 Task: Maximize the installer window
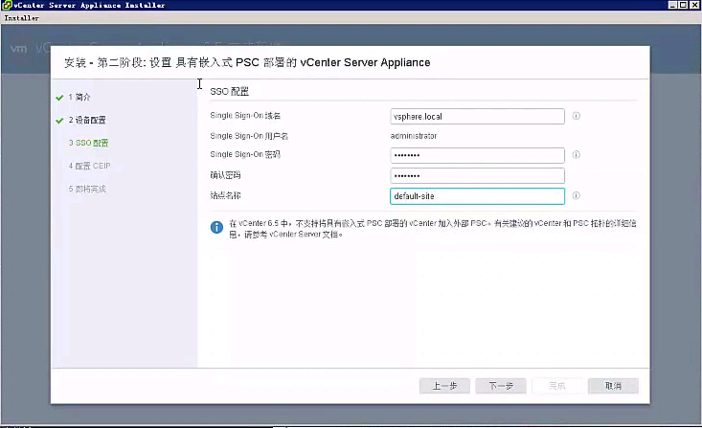tap(683, 5)
